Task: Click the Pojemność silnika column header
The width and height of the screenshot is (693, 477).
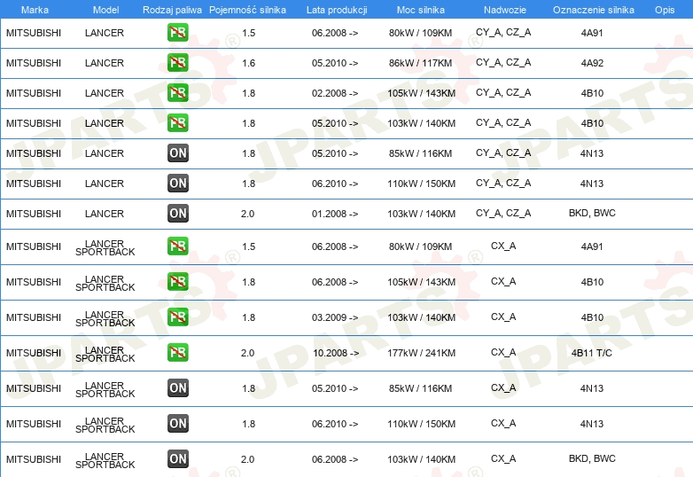Action: [247, 10]
